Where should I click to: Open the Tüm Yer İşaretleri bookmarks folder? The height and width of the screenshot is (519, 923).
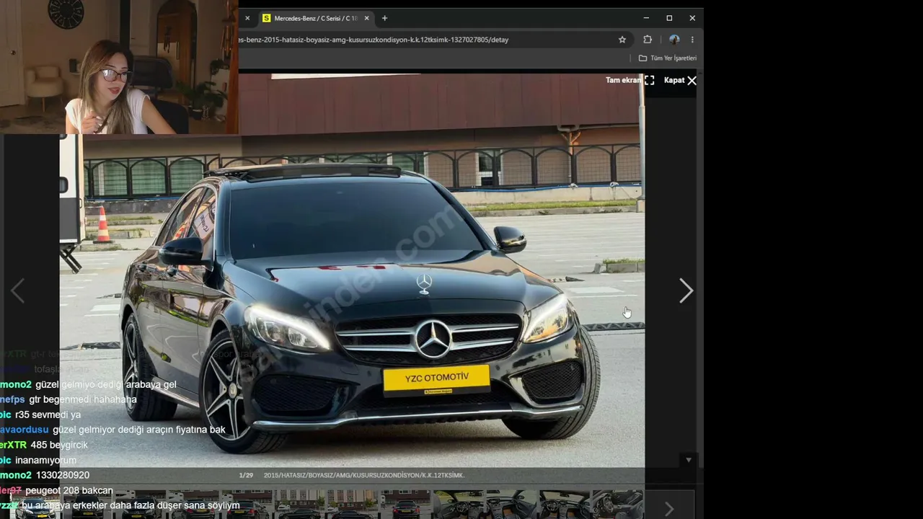pos(668,58)
